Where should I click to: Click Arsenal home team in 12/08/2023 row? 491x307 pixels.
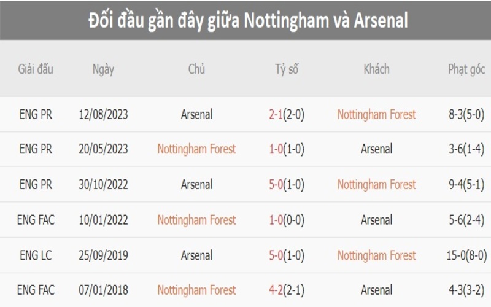(196, 114)
